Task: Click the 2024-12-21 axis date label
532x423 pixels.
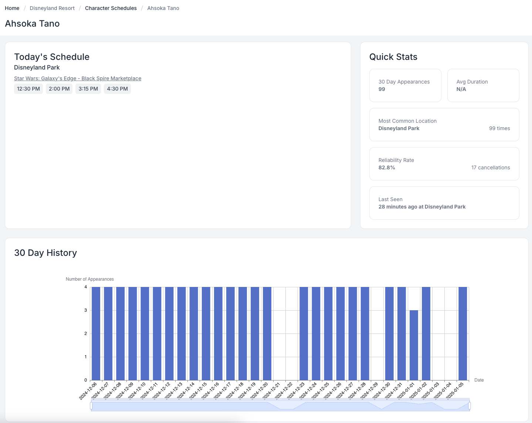Action: [272, 391]
